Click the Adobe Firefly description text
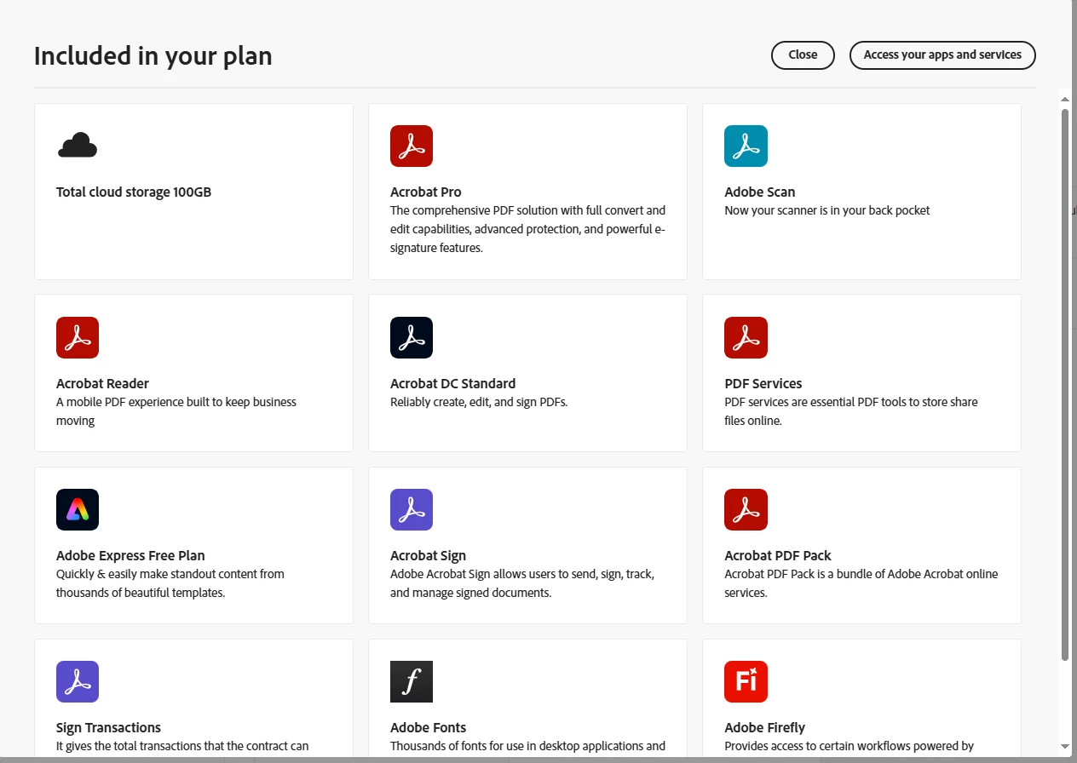The image size is (1077, 763). tap(850, 747)
